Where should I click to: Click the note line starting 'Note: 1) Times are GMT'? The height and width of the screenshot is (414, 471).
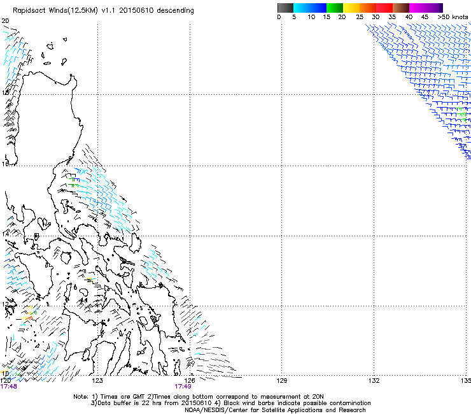click(198, 397)
